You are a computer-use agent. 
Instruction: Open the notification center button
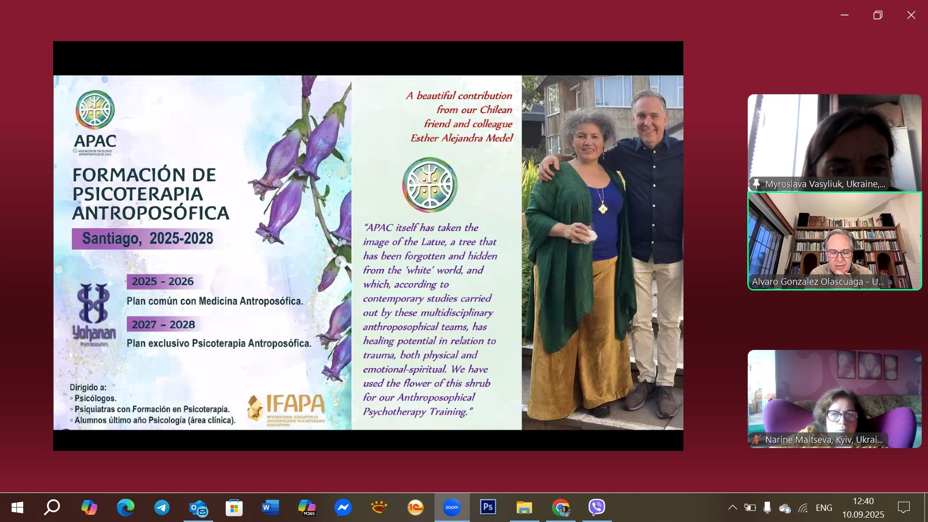pos(903,507)
